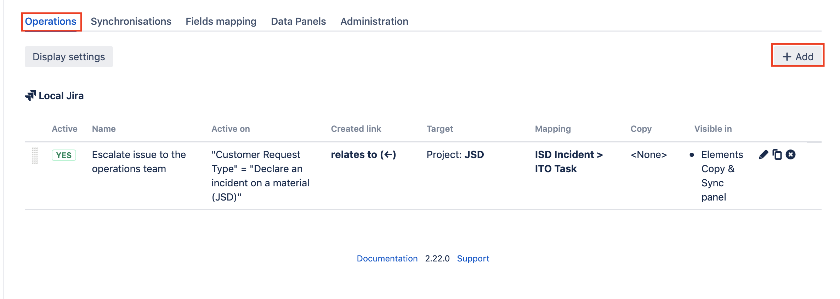Click the Customer Request Type condition text

coord(260,176)
